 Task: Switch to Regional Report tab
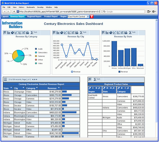(x=34, y=16)
